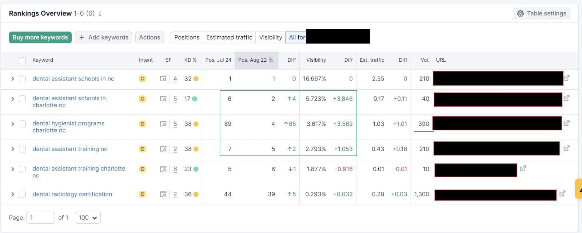Click SERP snapshot icon for dental assistant training nc

coord(163,149)
